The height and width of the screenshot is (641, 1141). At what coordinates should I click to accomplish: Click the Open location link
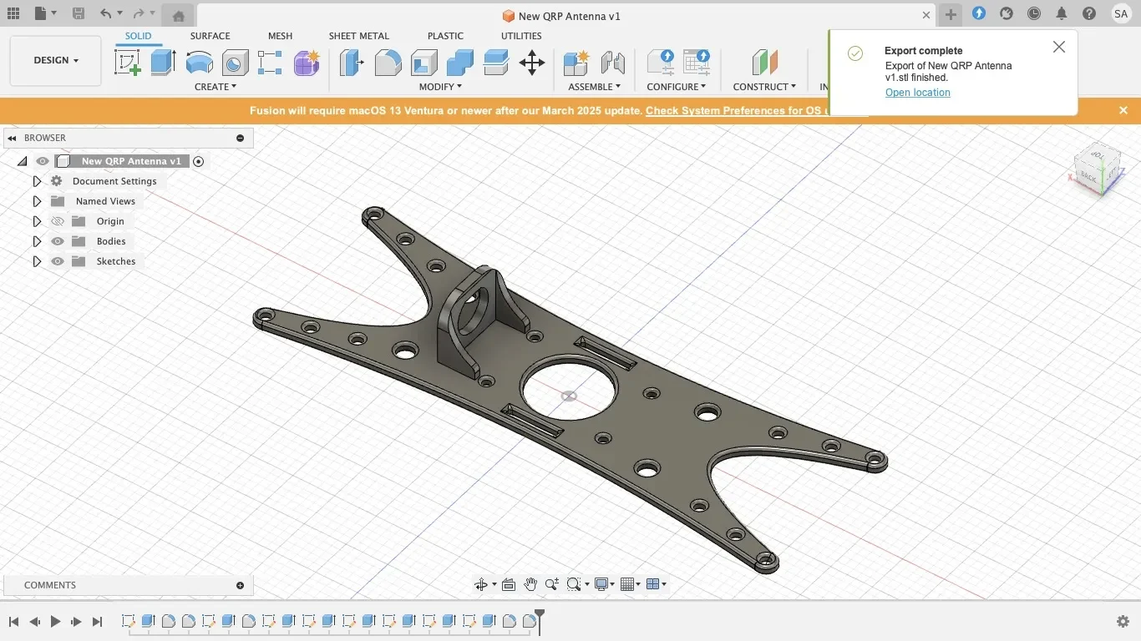(917, 93)
